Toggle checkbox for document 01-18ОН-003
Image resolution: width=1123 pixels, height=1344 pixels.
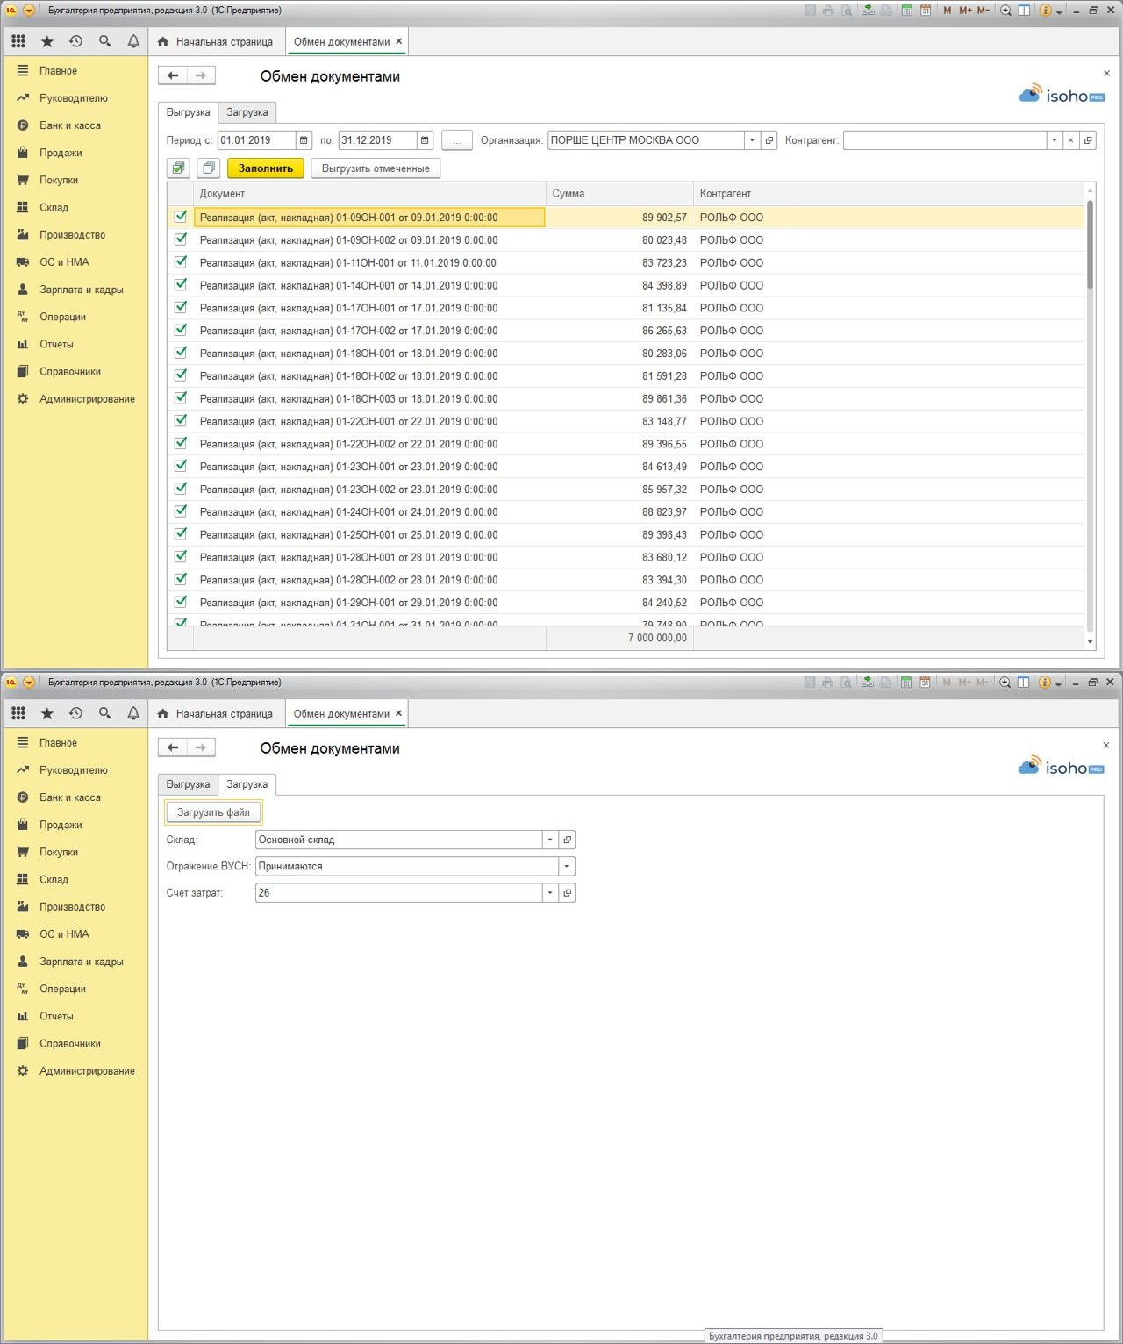[181, 398]
